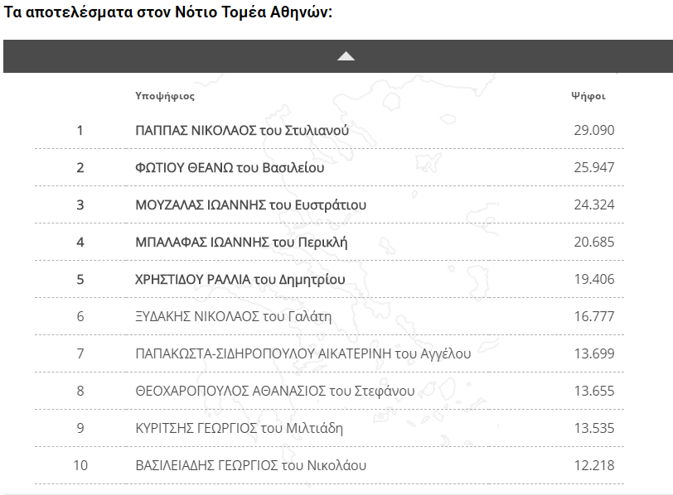This screenshot has height=495, width=673.
Task: Click the Υποψήφιος column header
Action: tap(165, 96)
